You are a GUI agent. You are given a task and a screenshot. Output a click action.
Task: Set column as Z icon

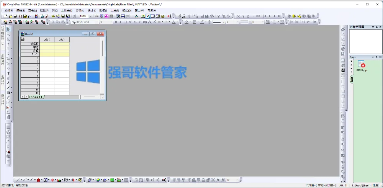tap(248, 16)
